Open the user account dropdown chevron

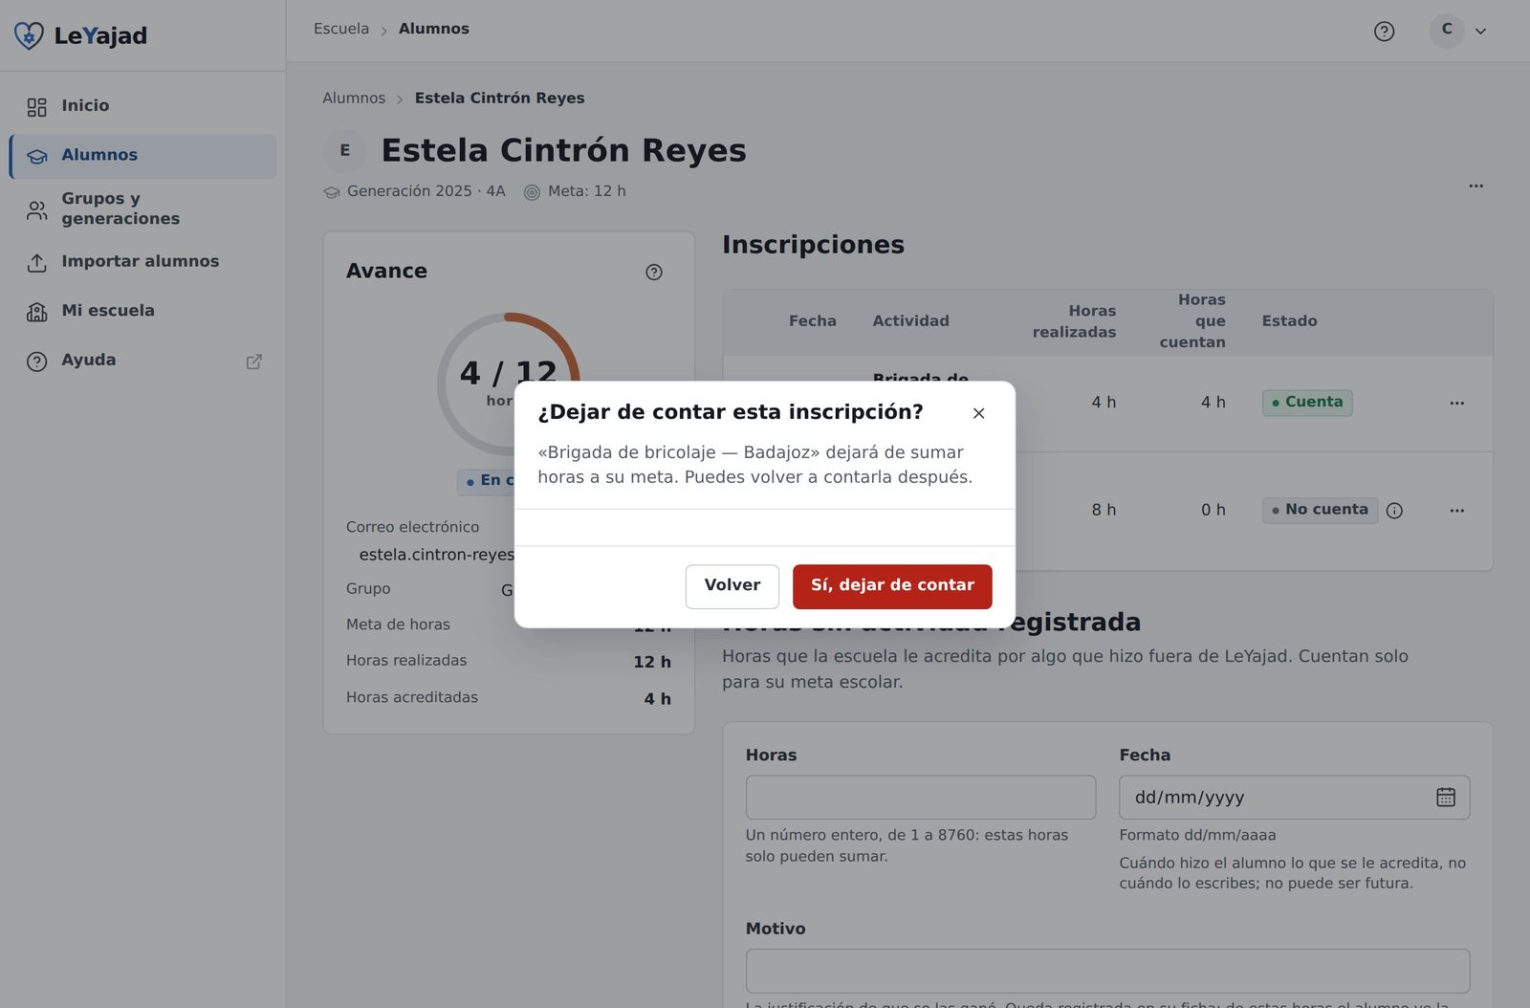1480,32
